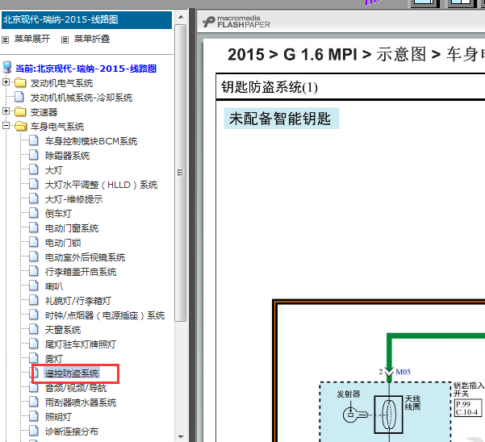Click the page icon beside 倒车灯
Viewport: 485px width, 442px height.
coord(34,213)
